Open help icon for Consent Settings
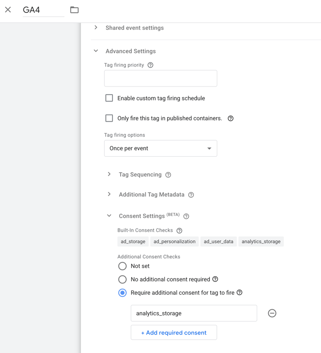 coord(186,216)
